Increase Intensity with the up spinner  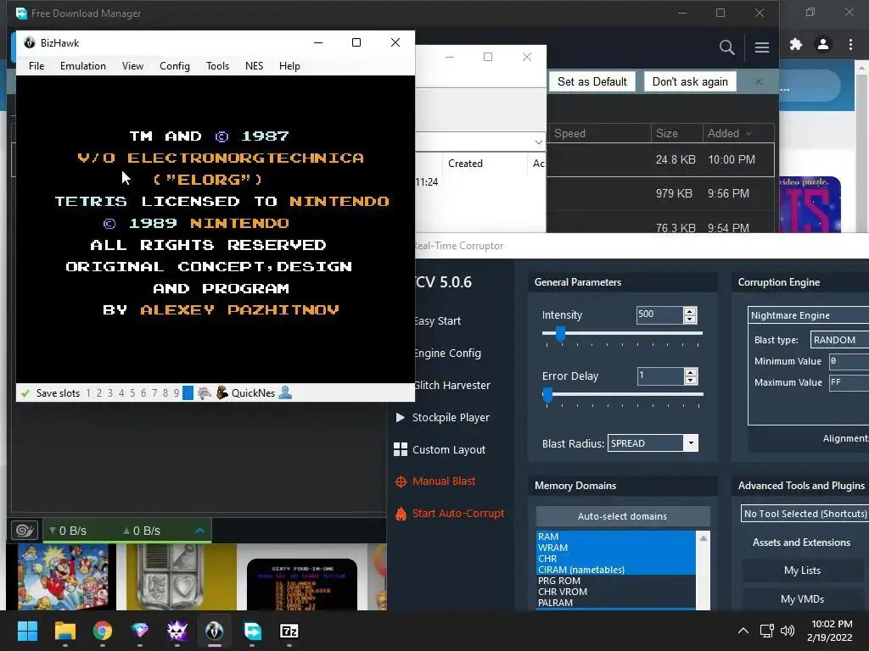click(690, 311)
